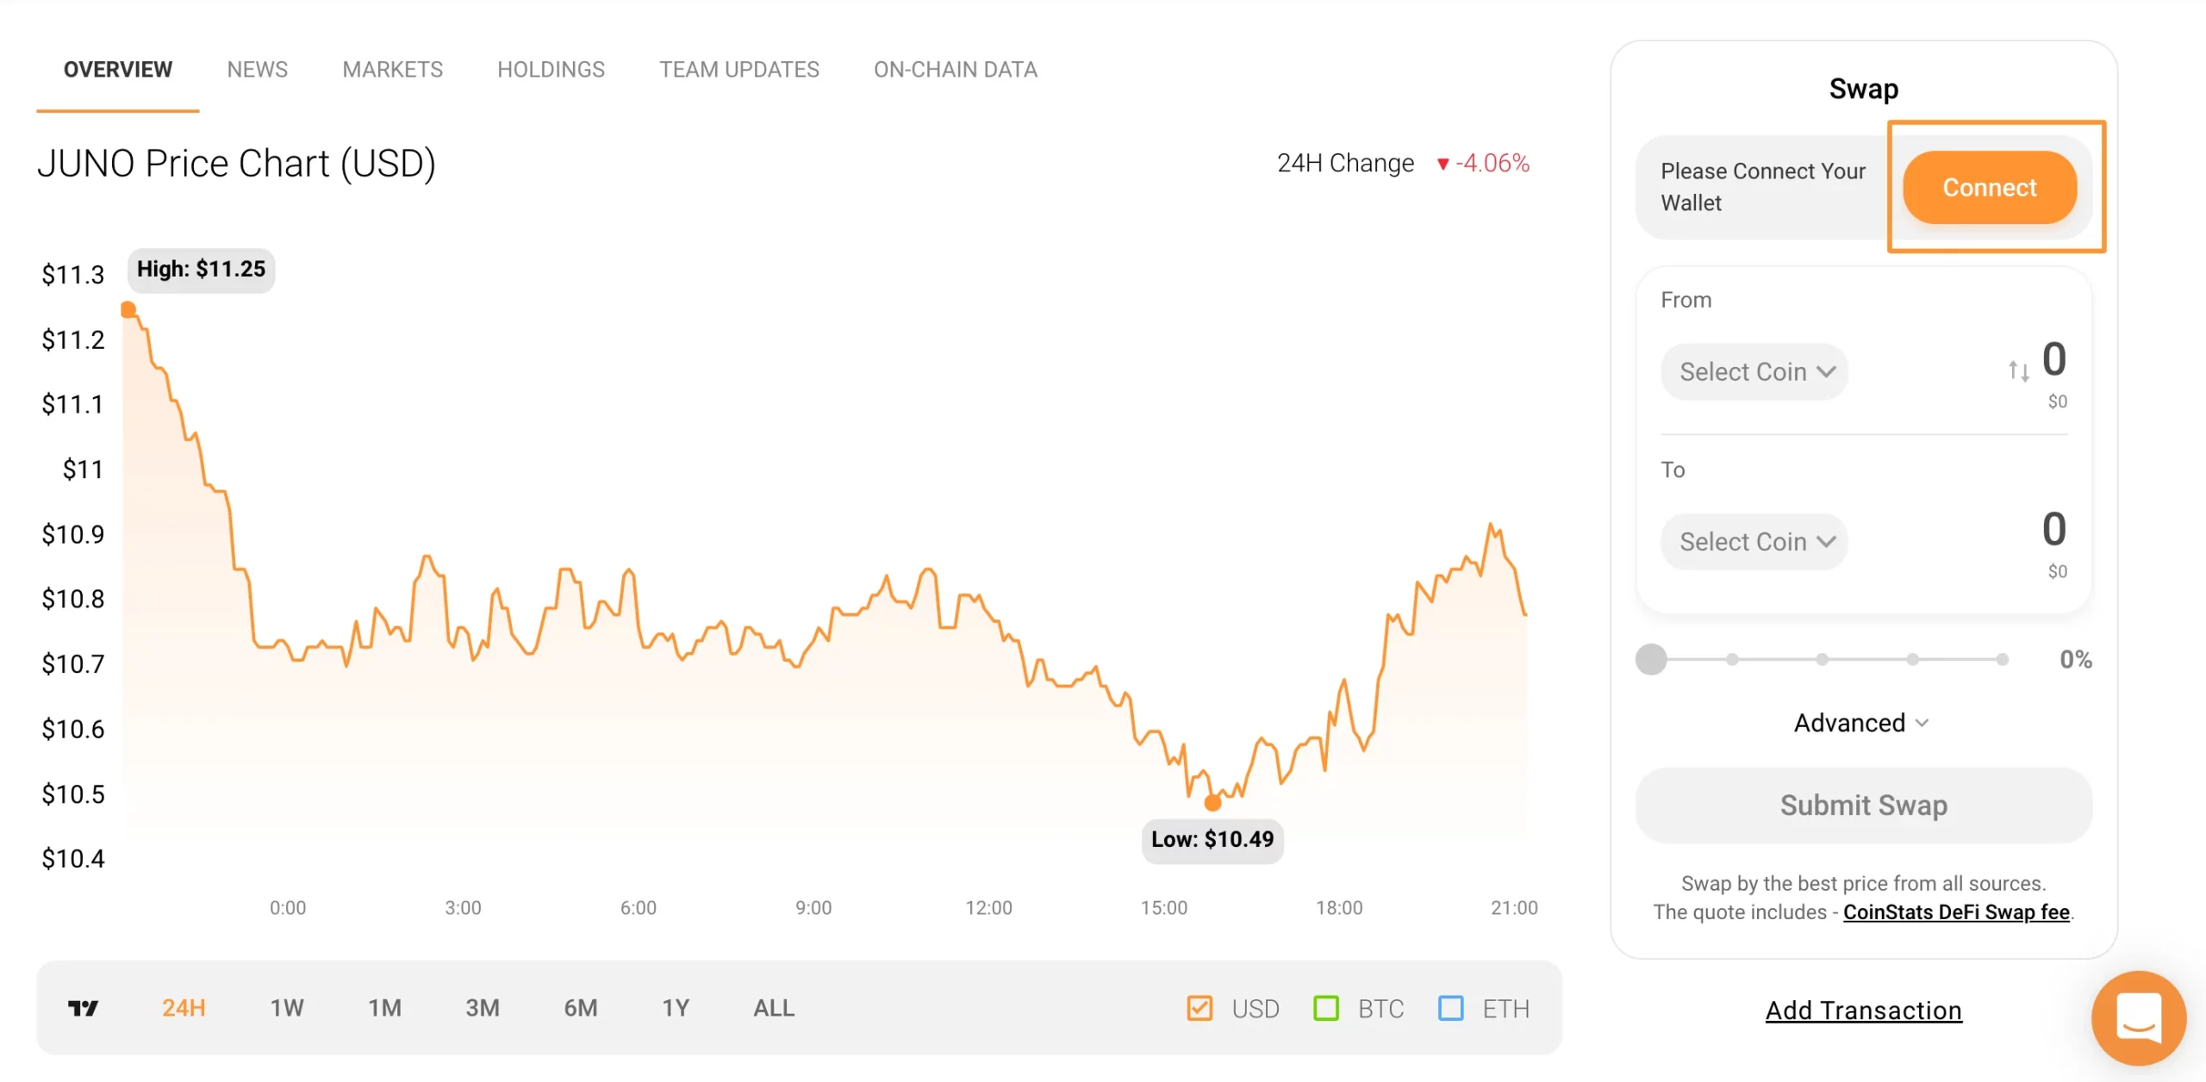Viewport: 2206px width, 1082px height.
Task: Click the From amount input field
Action: click(x=2054, y=358)
